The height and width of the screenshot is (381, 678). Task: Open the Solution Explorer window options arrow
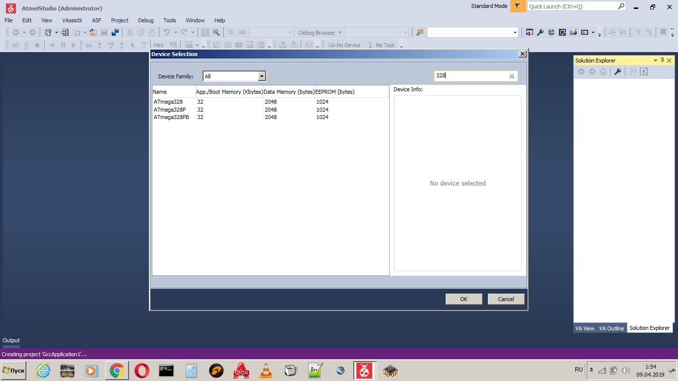click(655, 60)
